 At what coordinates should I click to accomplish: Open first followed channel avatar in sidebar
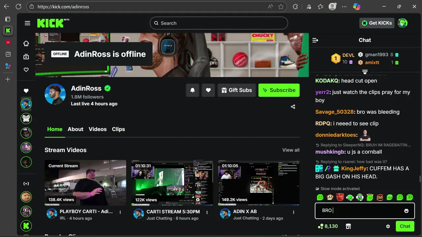tap(26, 104)
